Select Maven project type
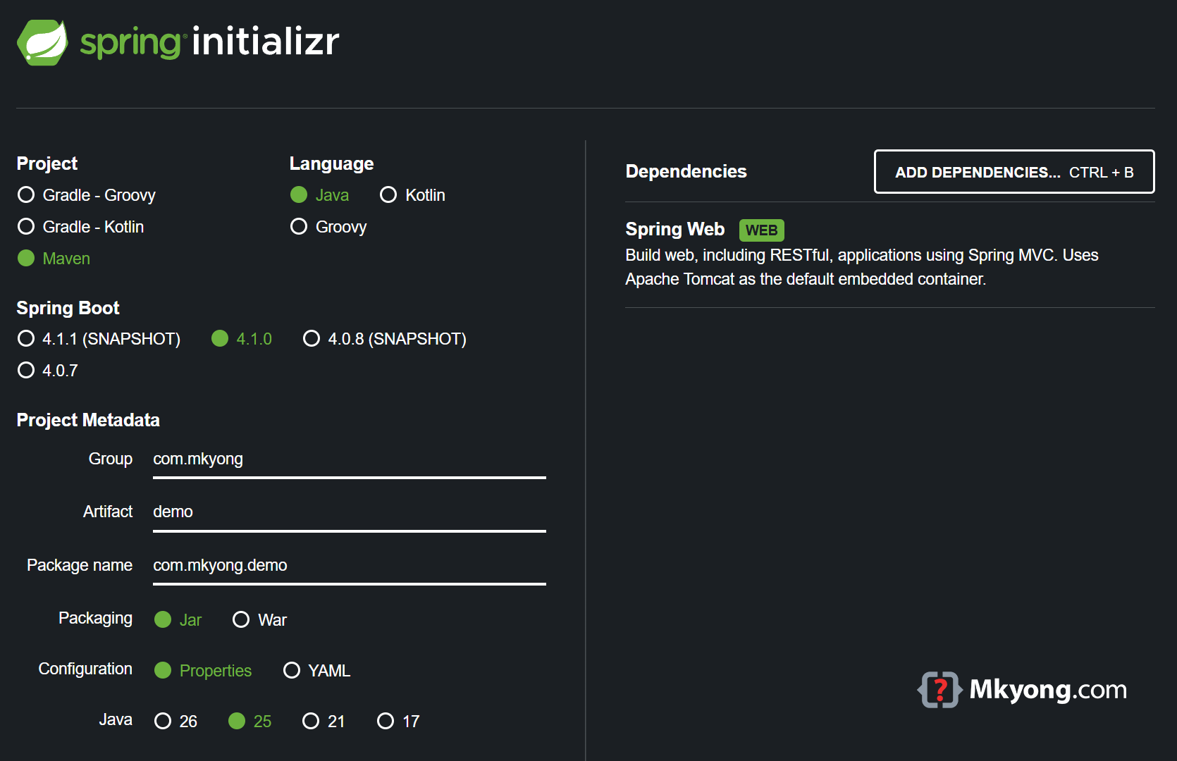The image size is (1177, 761). 54,259
